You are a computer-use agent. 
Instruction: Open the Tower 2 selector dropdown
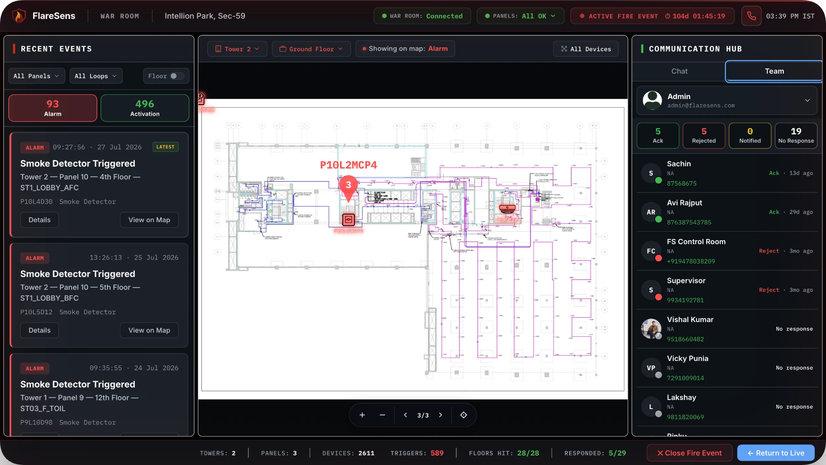(x=237, y=49)
